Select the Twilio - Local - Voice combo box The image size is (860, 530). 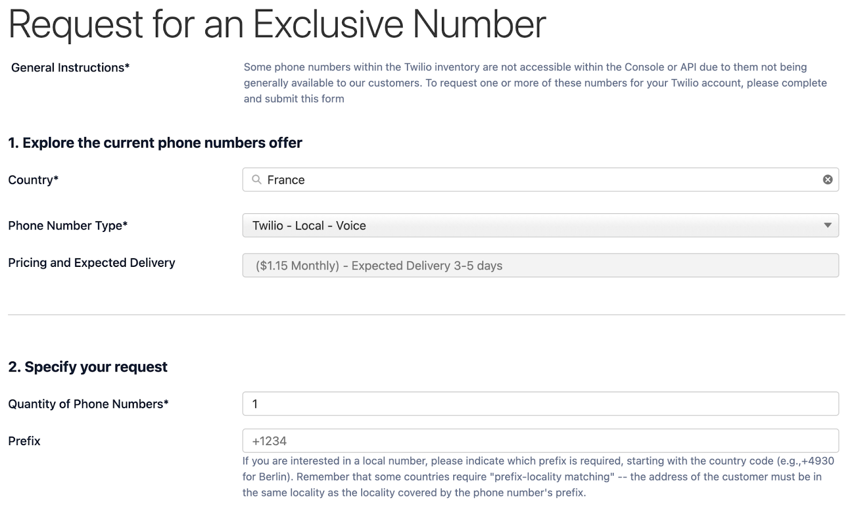(x=540, y=226)
